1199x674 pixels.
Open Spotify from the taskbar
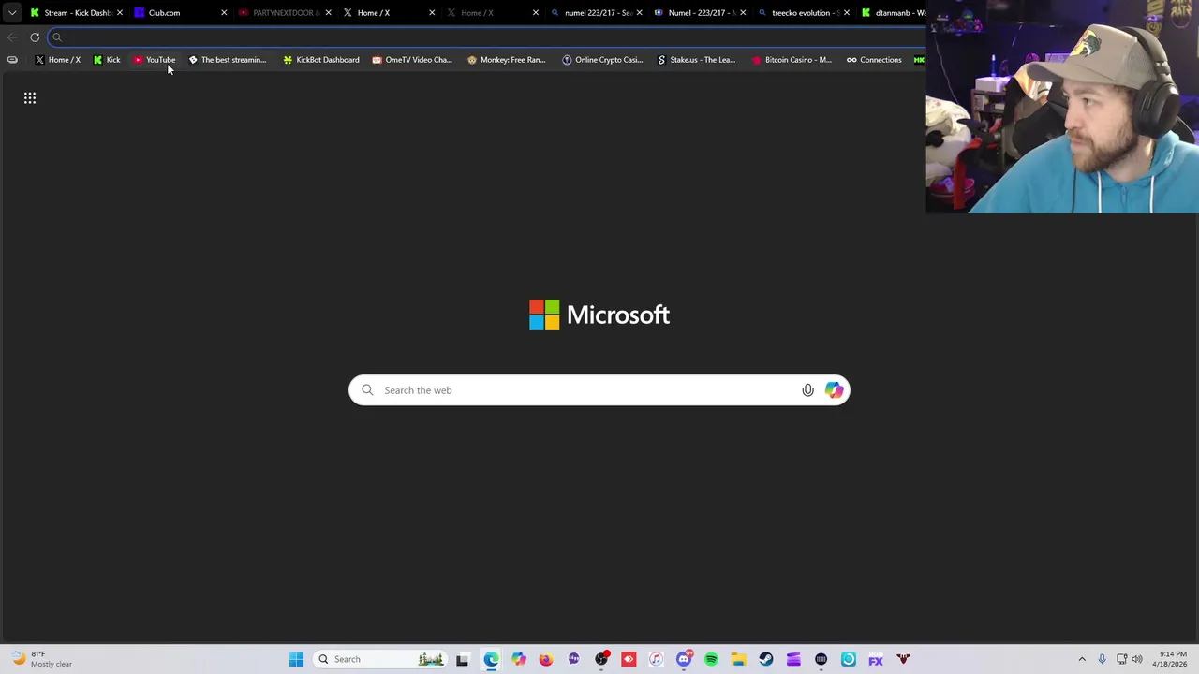[711, 659]
